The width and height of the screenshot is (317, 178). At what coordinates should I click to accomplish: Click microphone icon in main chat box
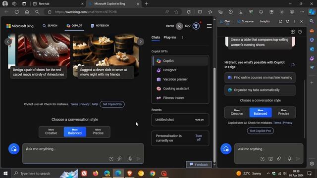pos(130,159)
